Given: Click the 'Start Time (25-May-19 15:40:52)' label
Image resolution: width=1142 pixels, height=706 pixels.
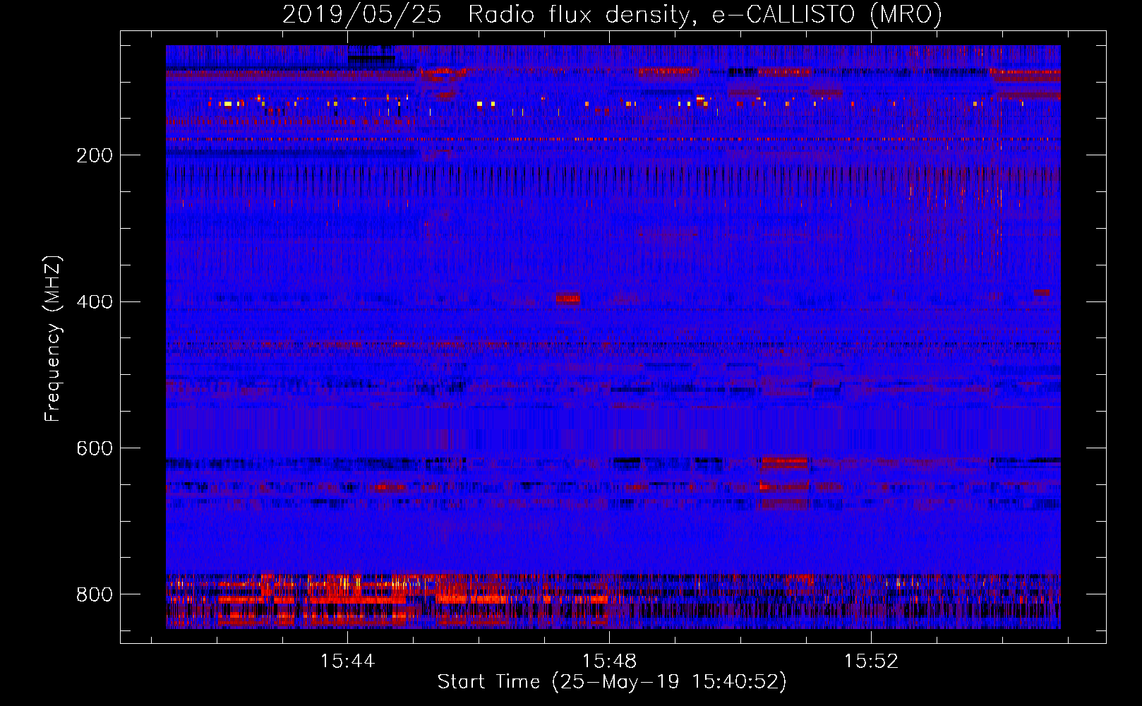Looking at the screenshot, I should [612, 682].
